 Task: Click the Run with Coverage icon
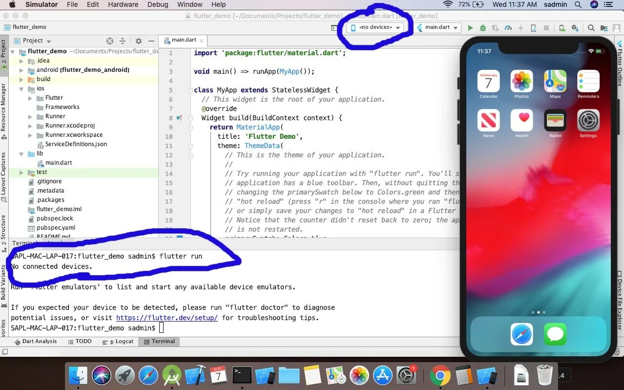tap(496, 28)
